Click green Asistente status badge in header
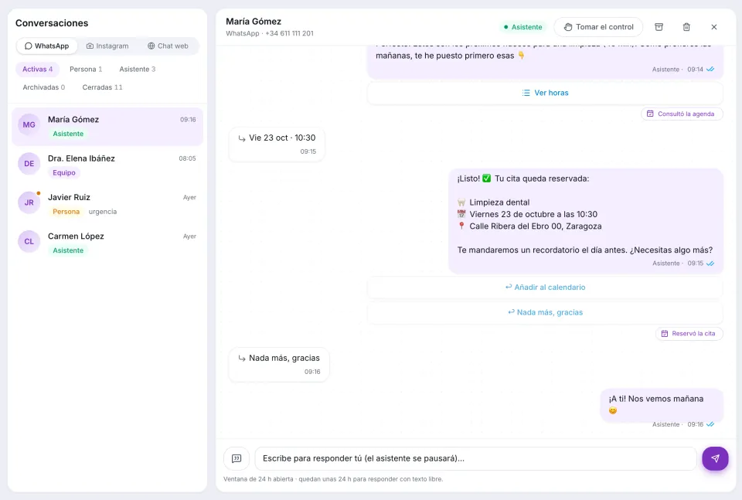The image size is (742, 500). pos(523,27)
